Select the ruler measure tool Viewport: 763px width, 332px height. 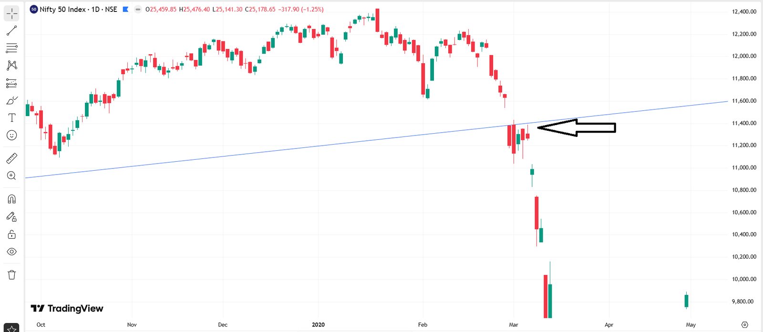pyautogui.click(x=12, y=158)
